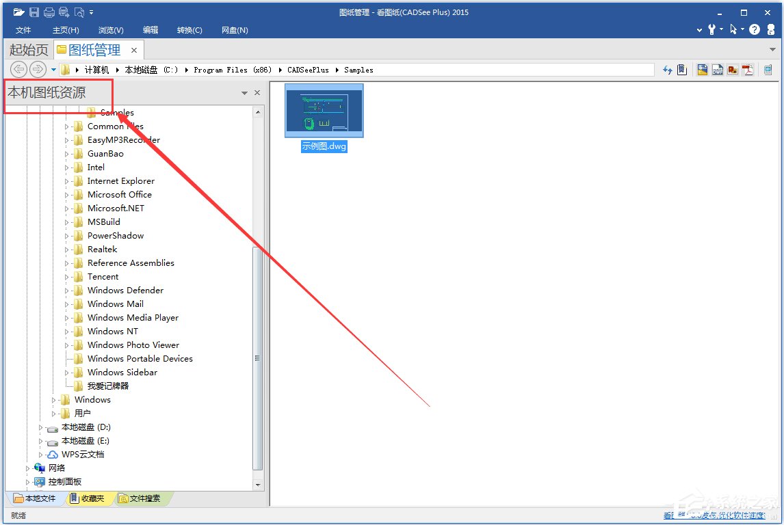This screenshot has height=525, width=784.
Task: Switch to the 起始页 tab
Action: pos(28,50)
